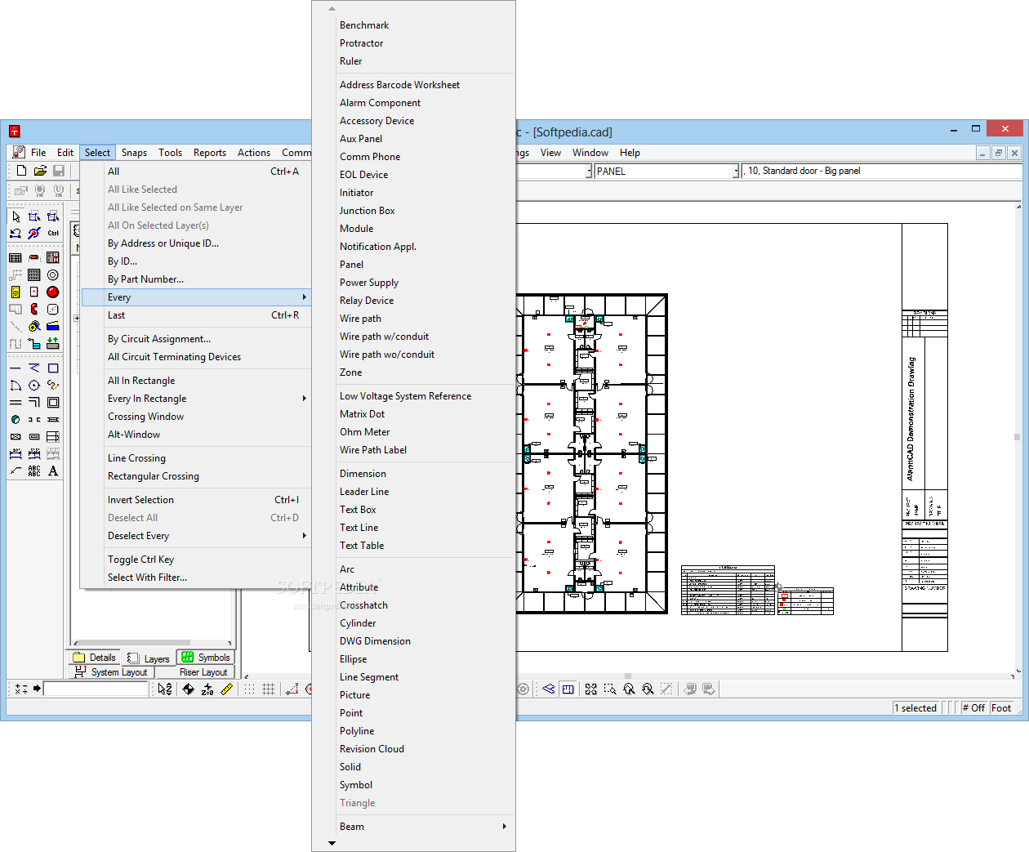Click the rotate selection tool icon

click(16, 233)
